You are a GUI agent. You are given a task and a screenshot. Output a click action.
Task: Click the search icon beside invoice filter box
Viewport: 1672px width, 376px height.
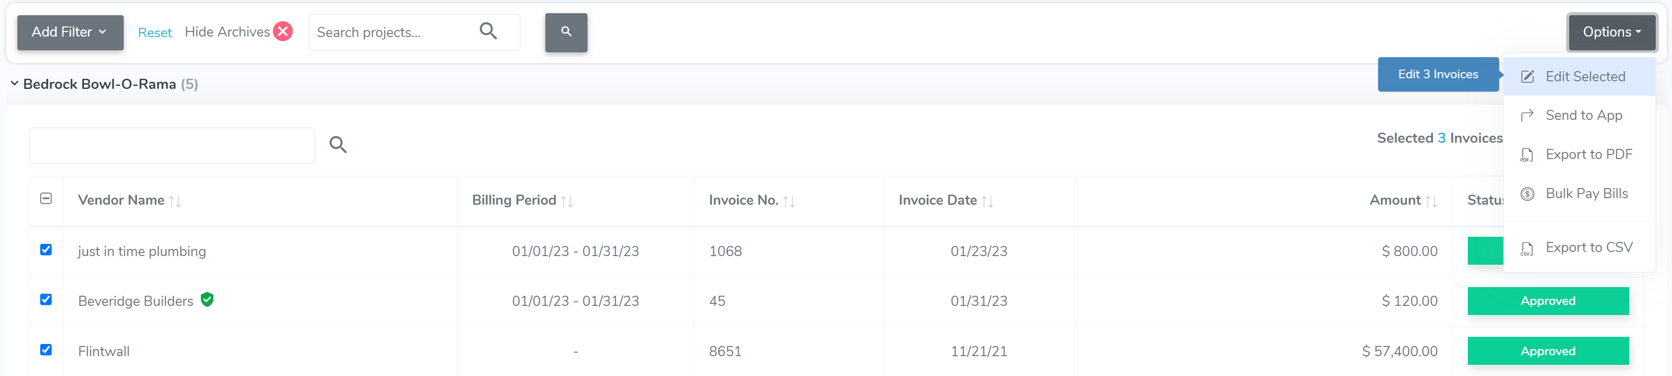pyautogui.click(x=338, y=145)
